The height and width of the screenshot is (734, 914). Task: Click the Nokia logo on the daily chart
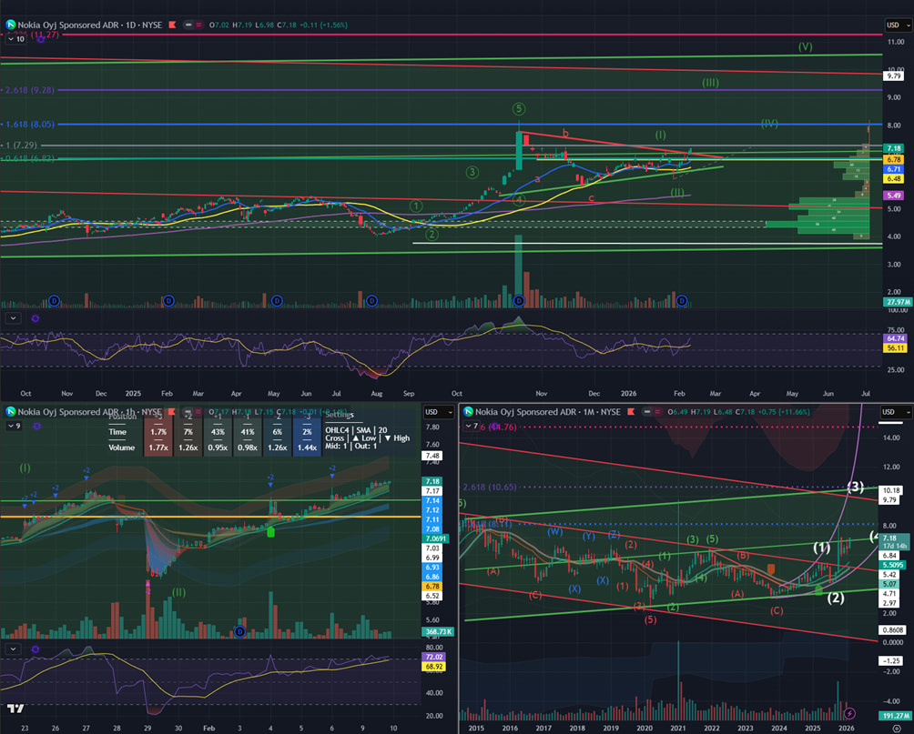point(11,25)
